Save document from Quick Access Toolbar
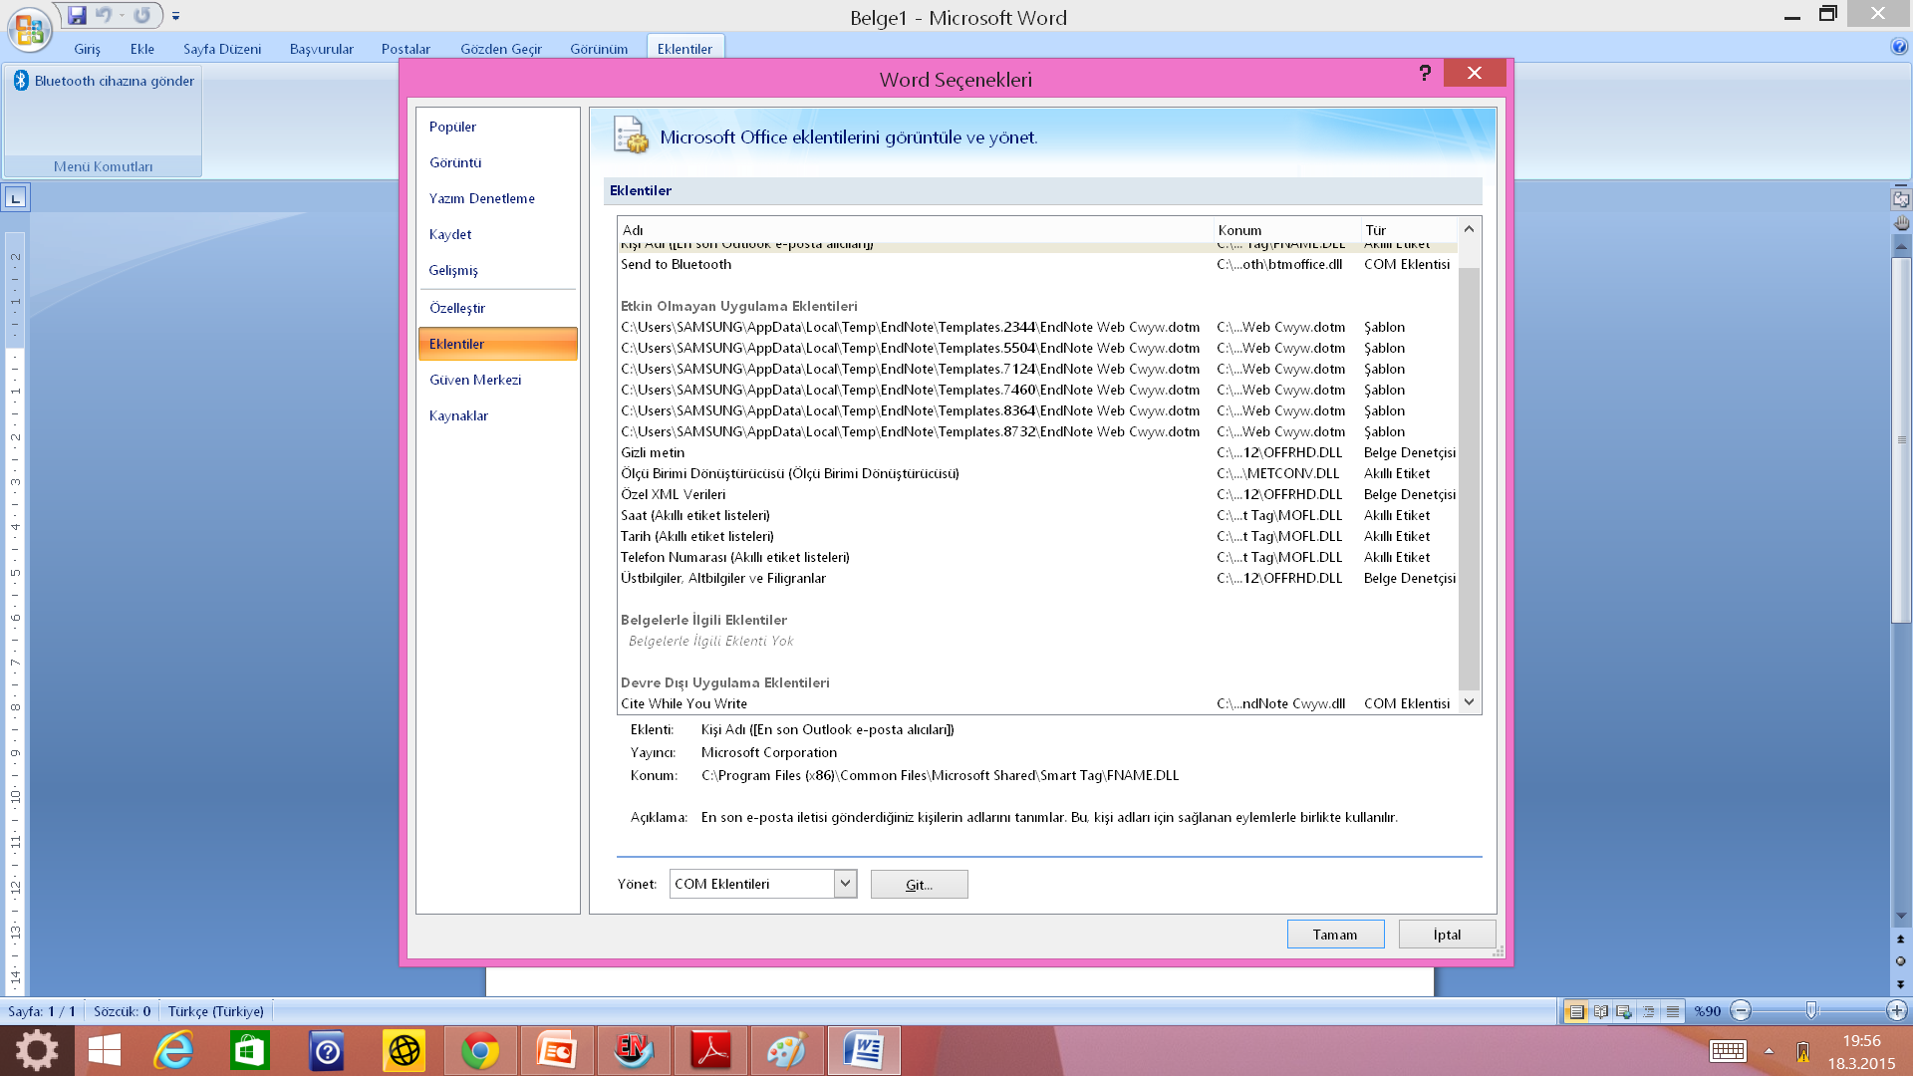 pos(77,15)
